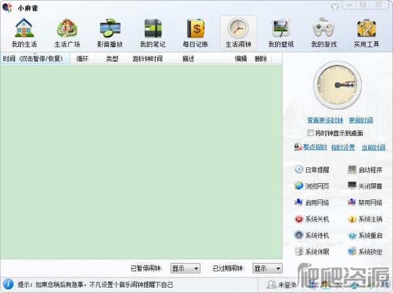This screenshot has width=393, height=293.
Task: Add a 启动程序 task
Action: pyautogui.click(x=365, y=170)
